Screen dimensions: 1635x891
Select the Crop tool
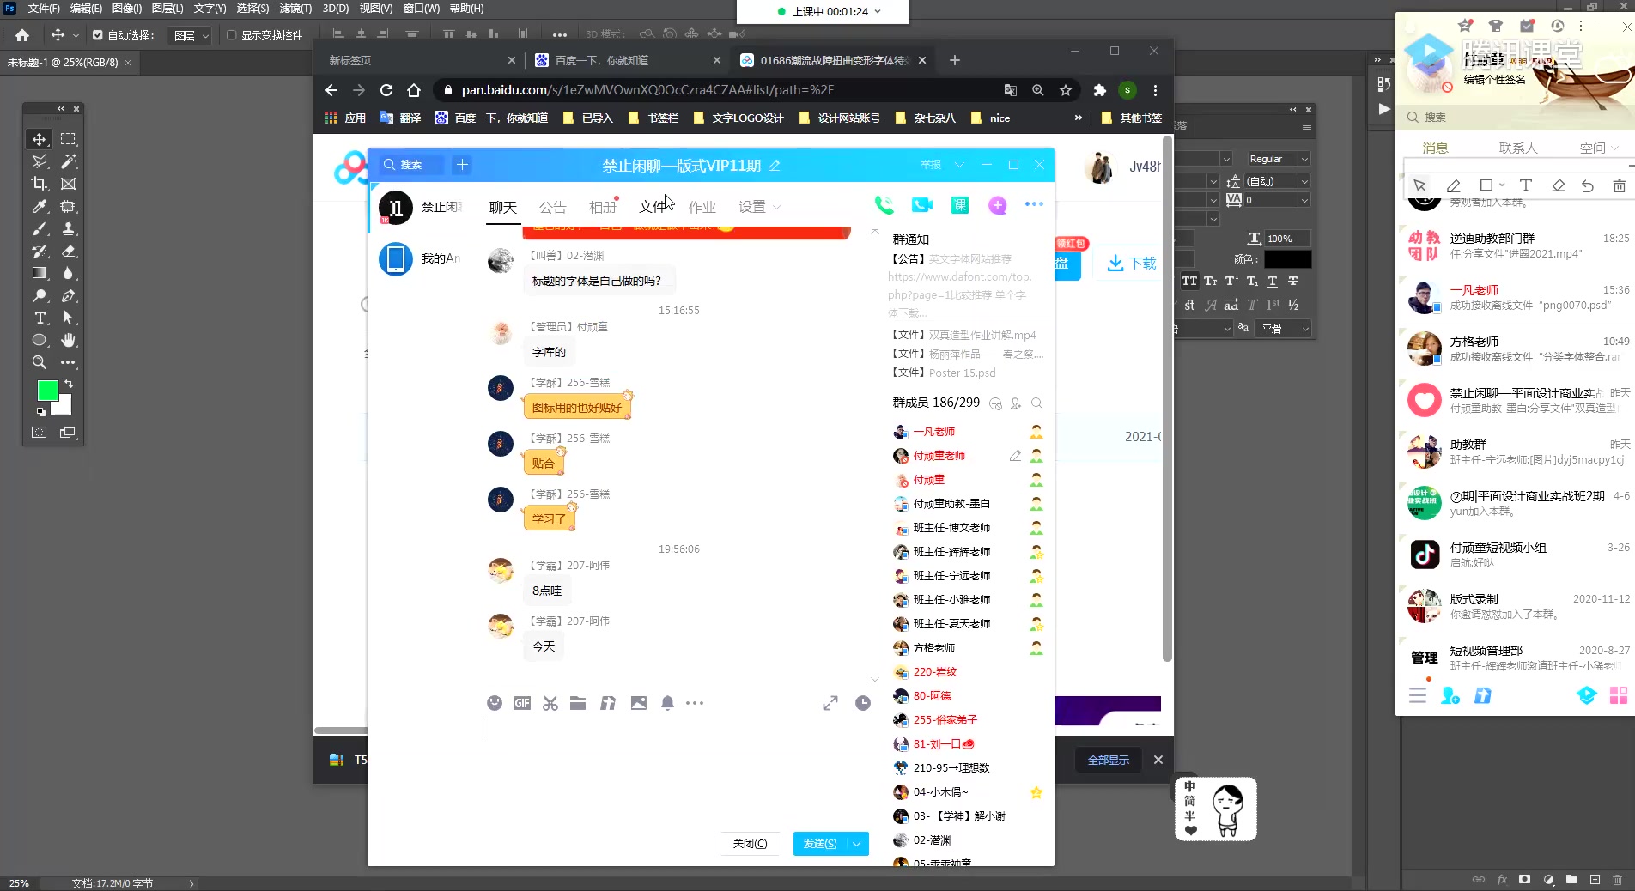(x=40, y=184)
